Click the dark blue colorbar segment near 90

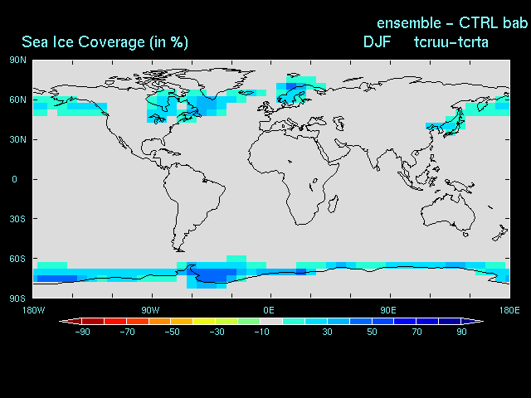tap(451, 321)
